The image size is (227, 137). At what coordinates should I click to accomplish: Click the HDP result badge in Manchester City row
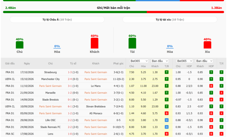coord(211,79)
